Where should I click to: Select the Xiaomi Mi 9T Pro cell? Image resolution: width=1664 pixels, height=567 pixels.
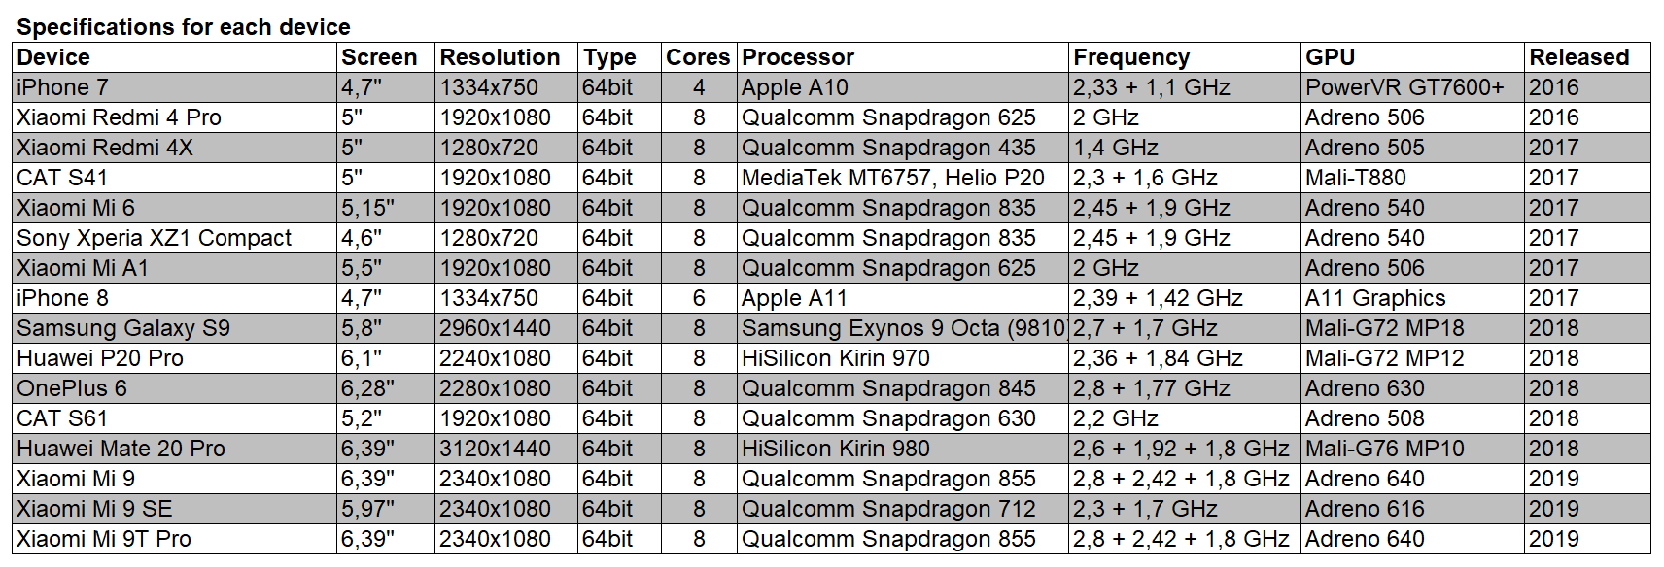click(x=104, y=539)
